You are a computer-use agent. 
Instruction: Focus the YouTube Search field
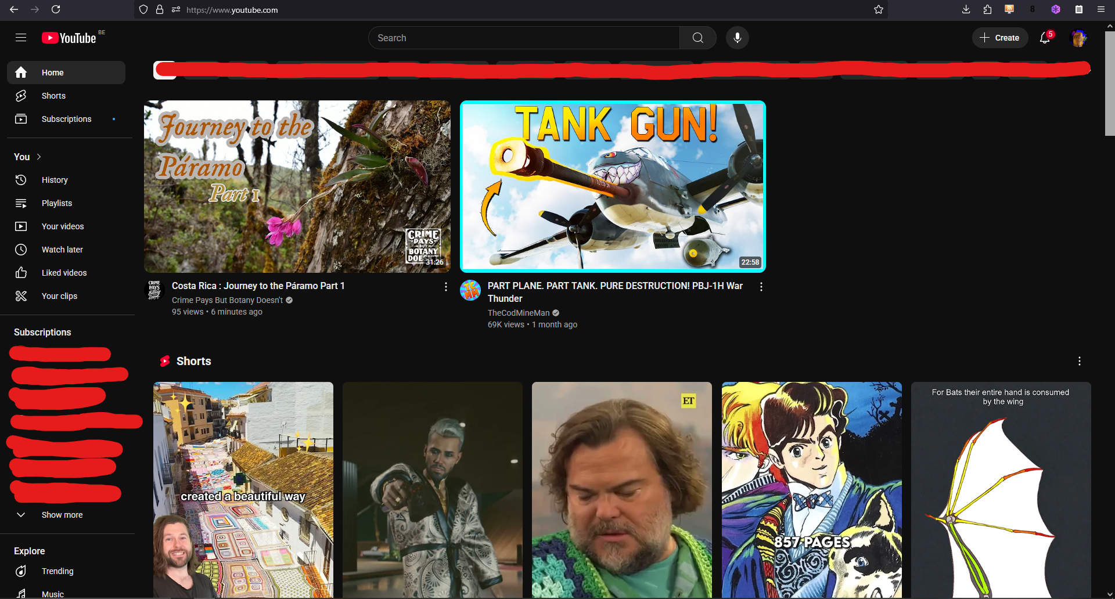coord(524,38)
